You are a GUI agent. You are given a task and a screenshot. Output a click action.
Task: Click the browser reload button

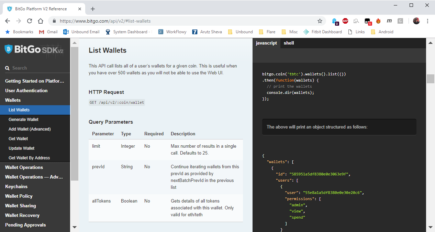click(30, 21)
